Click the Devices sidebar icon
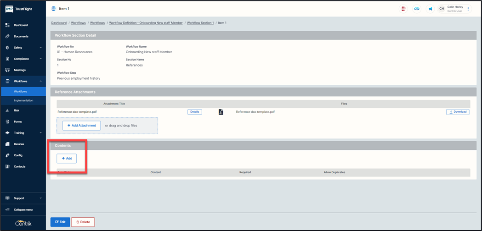 click(x=7, y=144)
